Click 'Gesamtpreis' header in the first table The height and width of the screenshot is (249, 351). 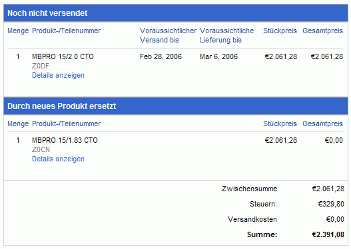click(322, 31)
